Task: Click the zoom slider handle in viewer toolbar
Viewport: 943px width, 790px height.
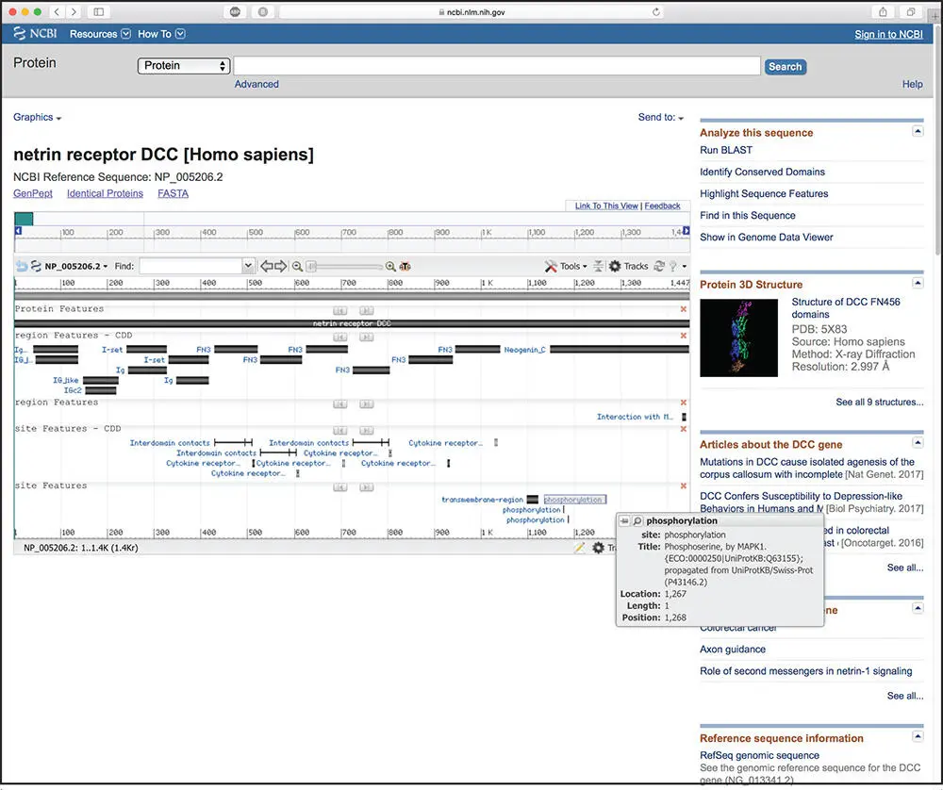Action: click(311, 266)
